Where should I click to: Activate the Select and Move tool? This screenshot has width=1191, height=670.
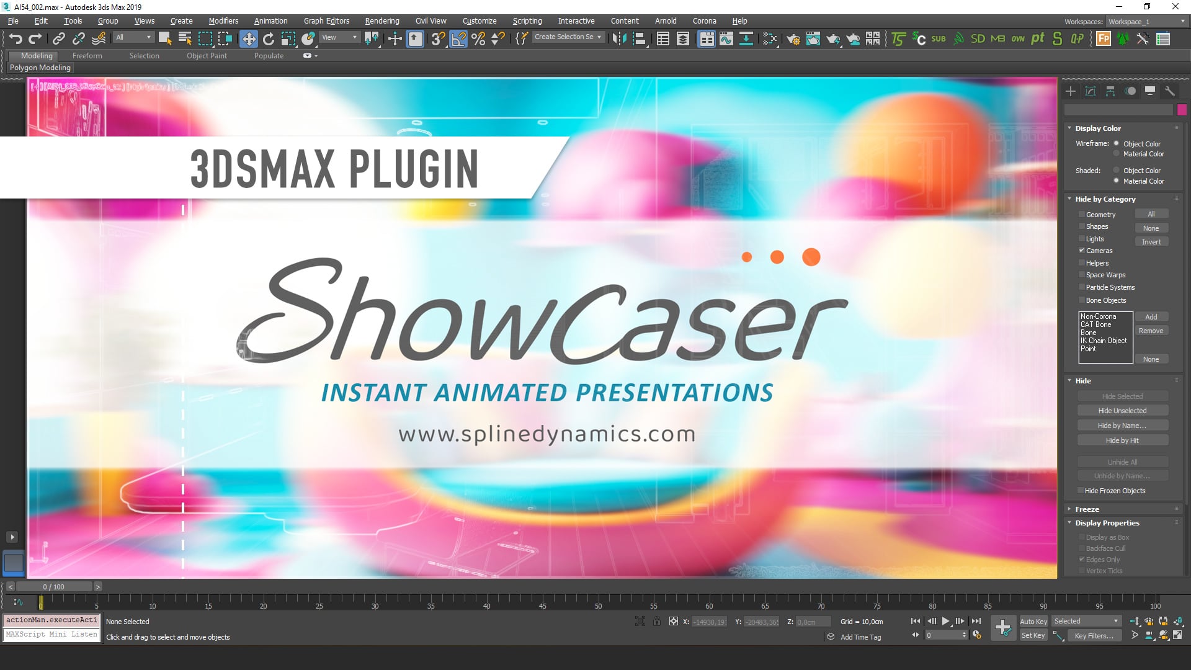pos(248,38)
